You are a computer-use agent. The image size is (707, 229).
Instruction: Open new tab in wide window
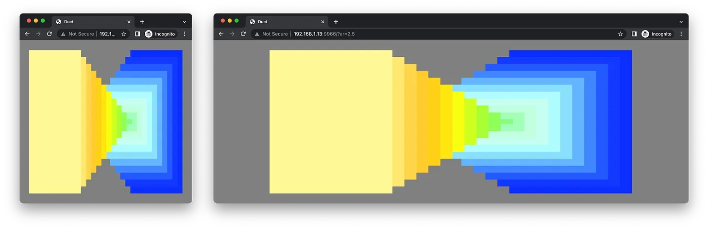click(x=336, y=22)
